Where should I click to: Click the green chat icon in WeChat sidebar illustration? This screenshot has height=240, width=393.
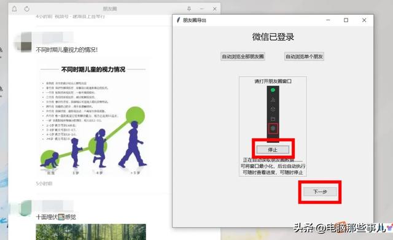(273, 90)
